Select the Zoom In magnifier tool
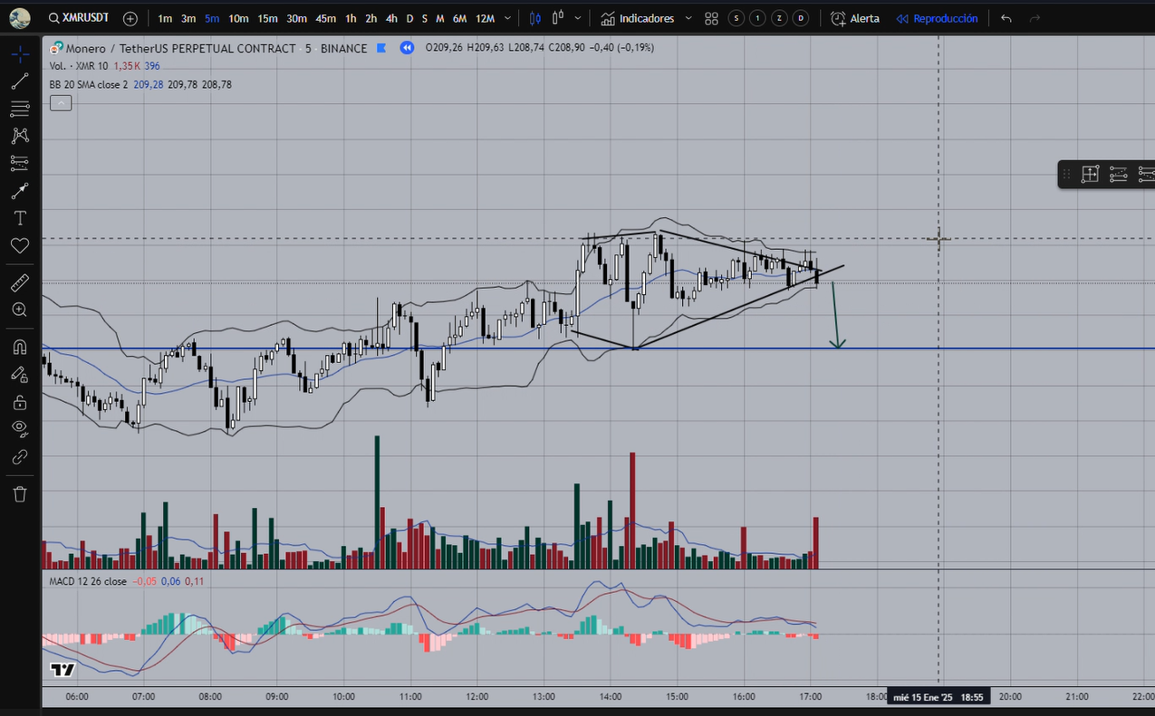 click(x=20, y=310)
